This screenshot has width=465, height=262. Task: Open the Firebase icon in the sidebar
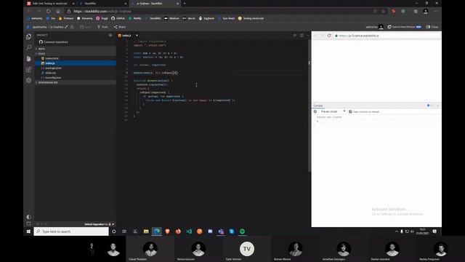[29, 58]
